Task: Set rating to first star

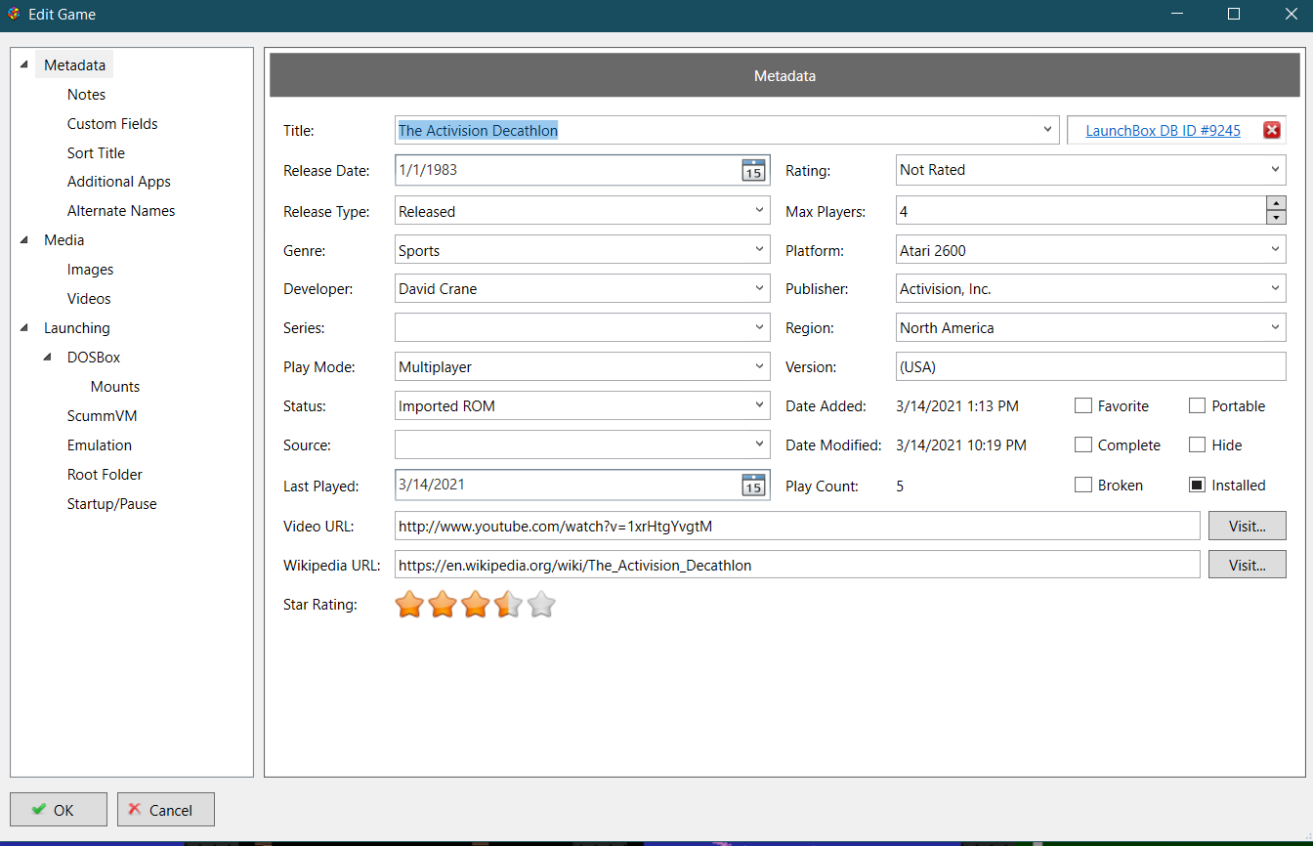Action: pos(409,606)
